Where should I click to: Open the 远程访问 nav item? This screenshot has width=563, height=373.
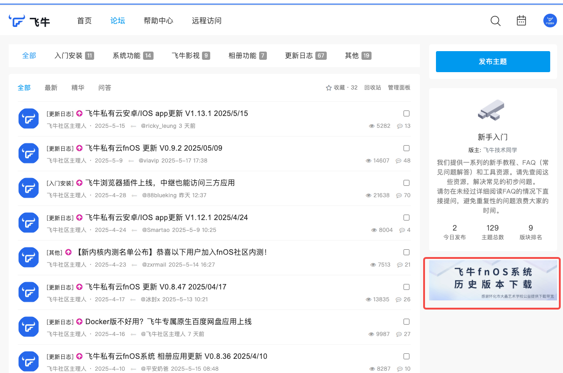[x=207, y=21]
